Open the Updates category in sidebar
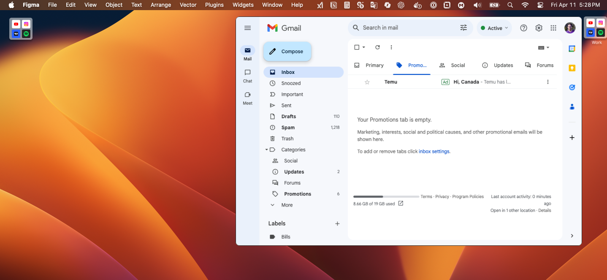The height and width of the screenshot is (280, 607). [x=303, y=172]
